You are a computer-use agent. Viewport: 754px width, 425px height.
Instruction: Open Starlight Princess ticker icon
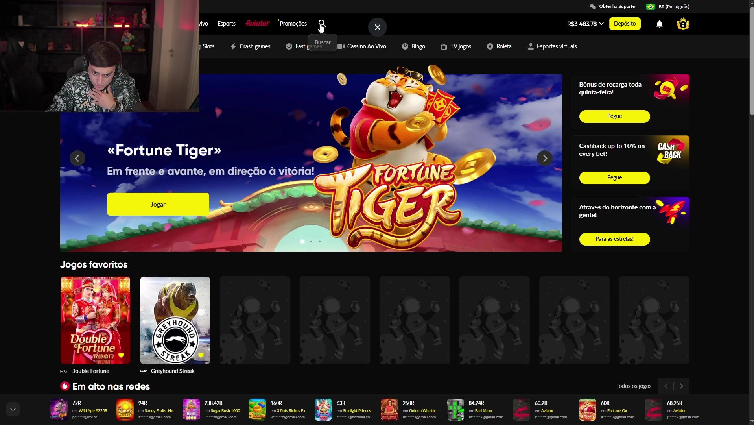(x=323, y=410)
